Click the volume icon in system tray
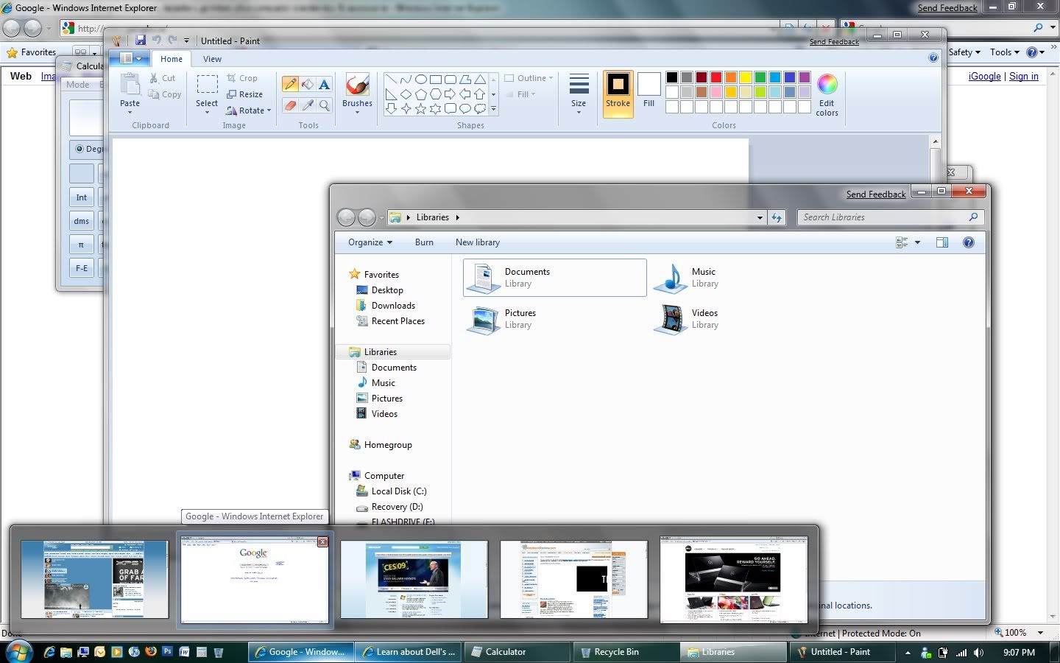Viewport: 1060px width, 663px height. pos(978,653)
